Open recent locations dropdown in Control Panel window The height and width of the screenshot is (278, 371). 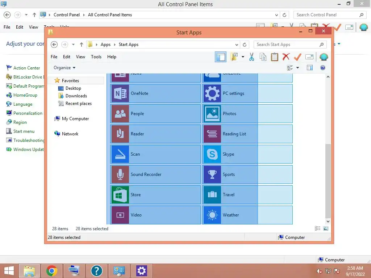26,14
